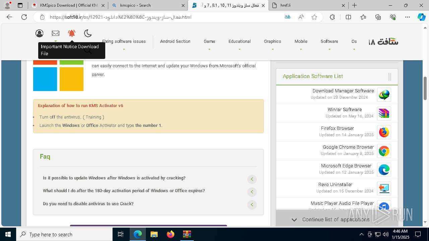This screenshot has height=241, width=429.
Task: Open the Windows Start menu
Action: (x=8, y=234)
